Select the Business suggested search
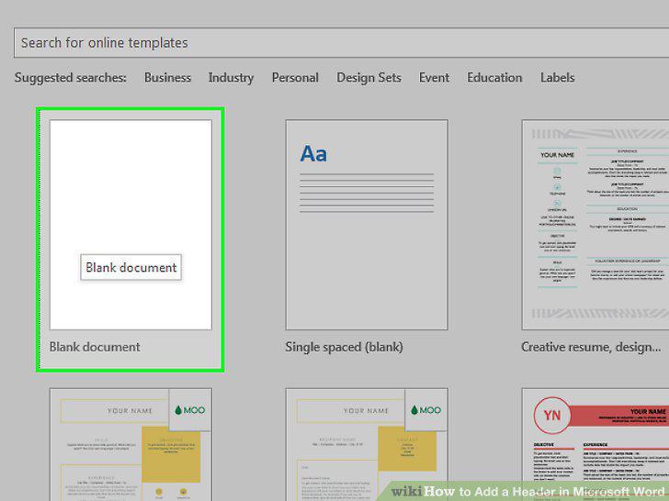 point(167,77)
